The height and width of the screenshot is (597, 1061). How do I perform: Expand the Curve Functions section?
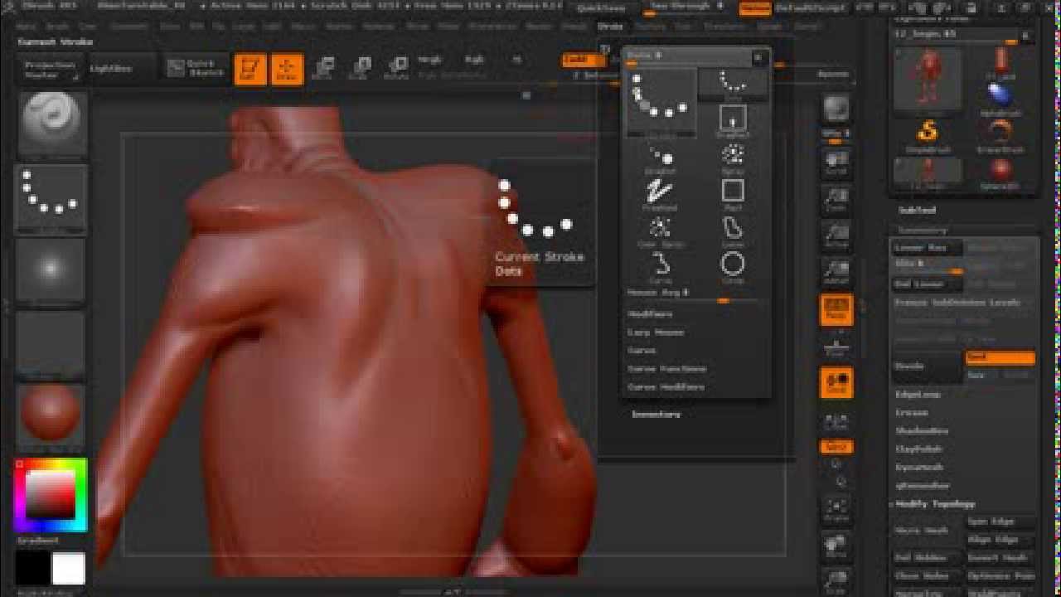point(667,369)
